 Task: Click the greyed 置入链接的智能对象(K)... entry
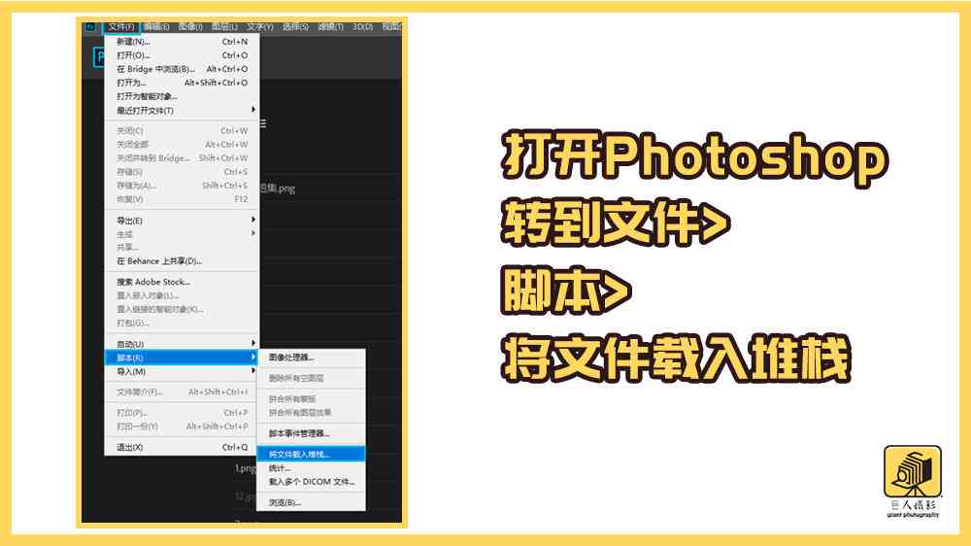183,309
